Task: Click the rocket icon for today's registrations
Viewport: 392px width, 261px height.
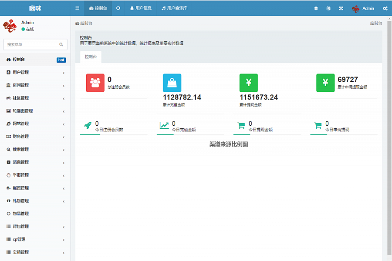Action: click(88, 125)
